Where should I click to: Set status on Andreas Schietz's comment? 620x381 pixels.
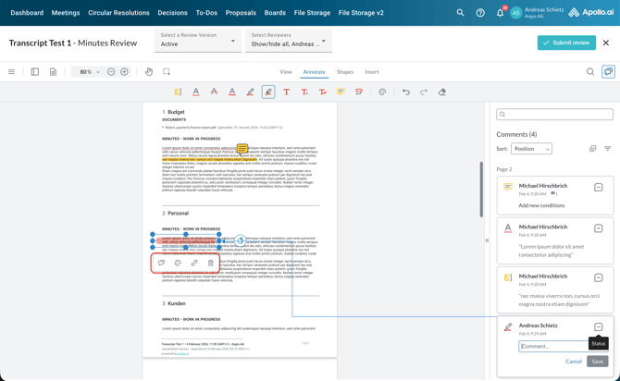point(599,326)
